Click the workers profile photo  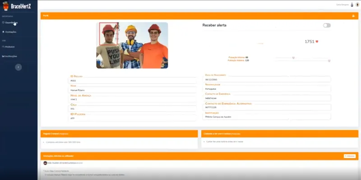tap(132, 46)
